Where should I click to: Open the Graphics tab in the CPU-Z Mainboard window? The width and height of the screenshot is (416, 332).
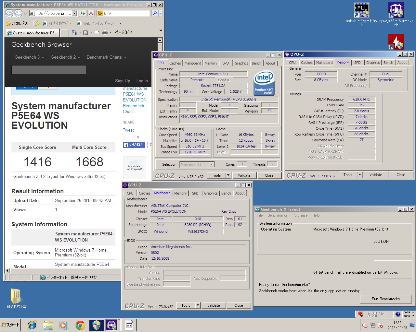211,193
